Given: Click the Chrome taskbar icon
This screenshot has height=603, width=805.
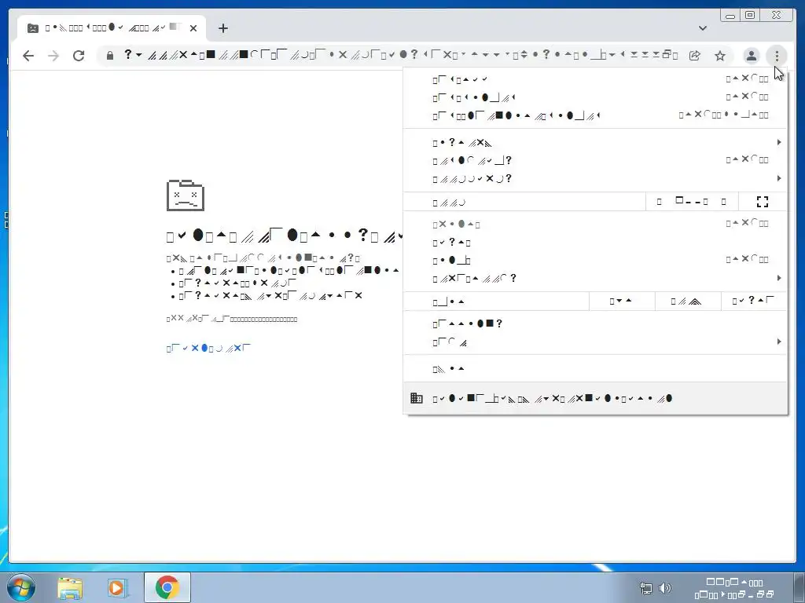Looking at the screenshot, I should coord(167,587).
